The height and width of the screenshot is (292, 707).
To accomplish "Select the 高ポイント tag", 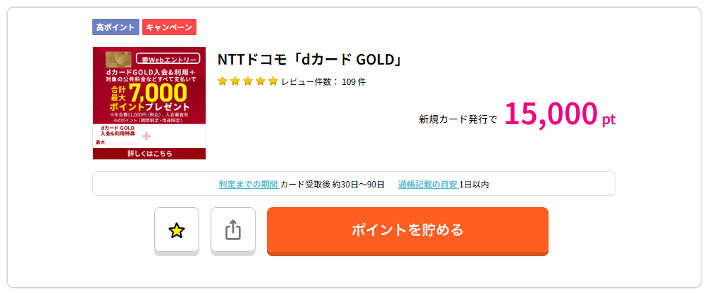I will point(115,27).
